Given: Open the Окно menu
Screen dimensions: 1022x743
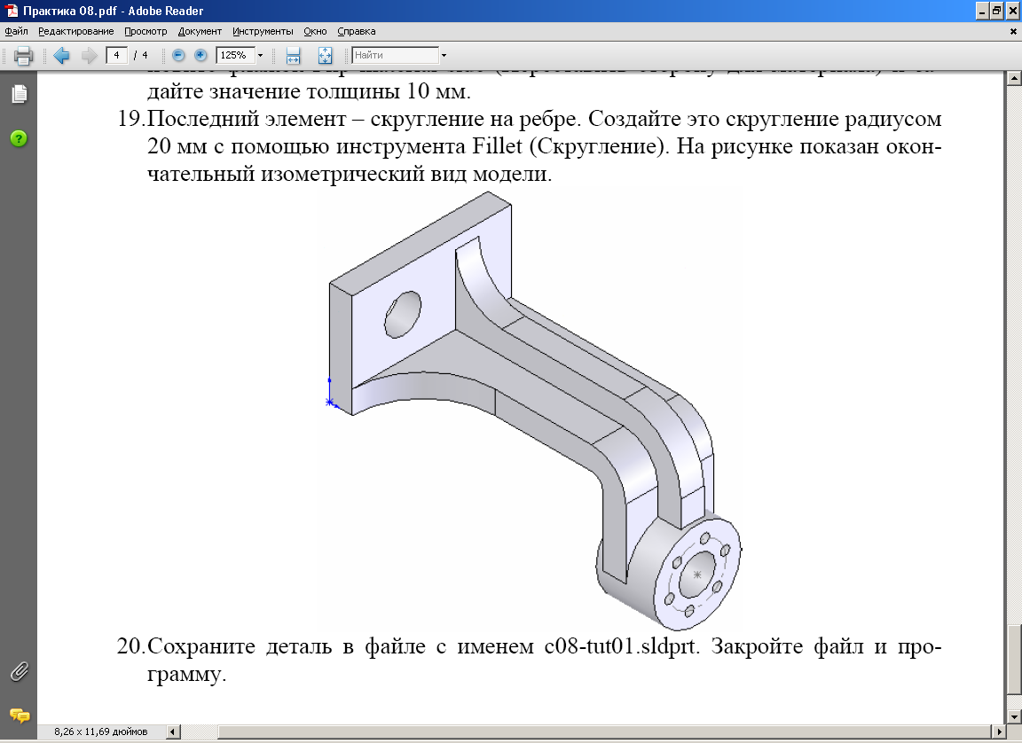Looking at the screenshot, I should (315, 31).
